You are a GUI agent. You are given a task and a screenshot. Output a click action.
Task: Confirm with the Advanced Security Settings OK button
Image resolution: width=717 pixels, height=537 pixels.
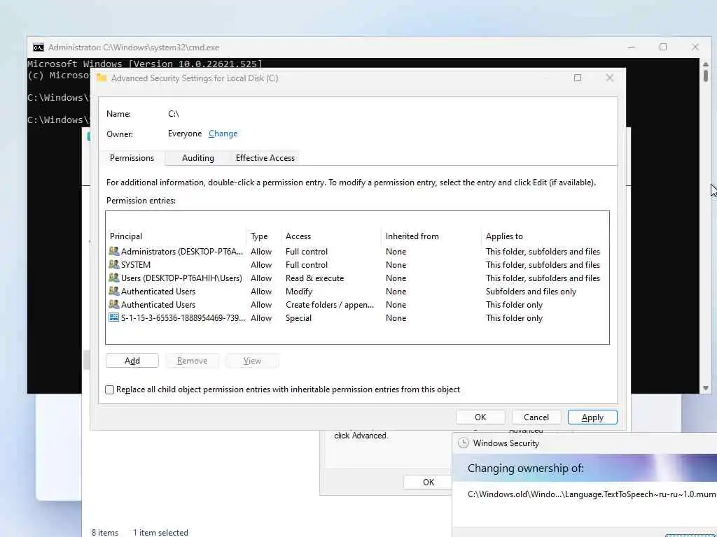480,417
